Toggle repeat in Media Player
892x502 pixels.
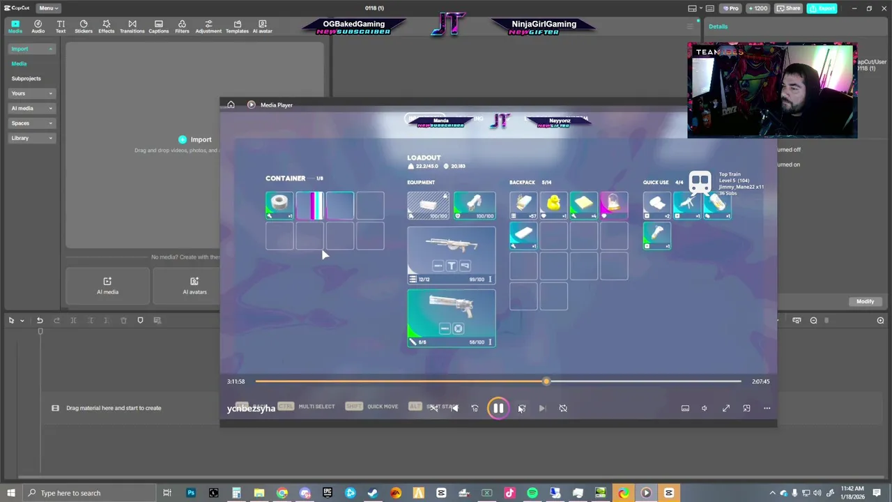point(563,408)
